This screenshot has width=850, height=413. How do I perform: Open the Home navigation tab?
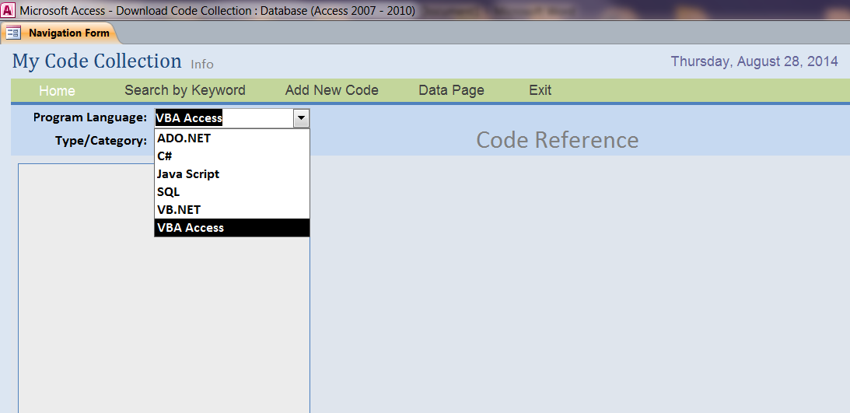(x=57, y=90)
